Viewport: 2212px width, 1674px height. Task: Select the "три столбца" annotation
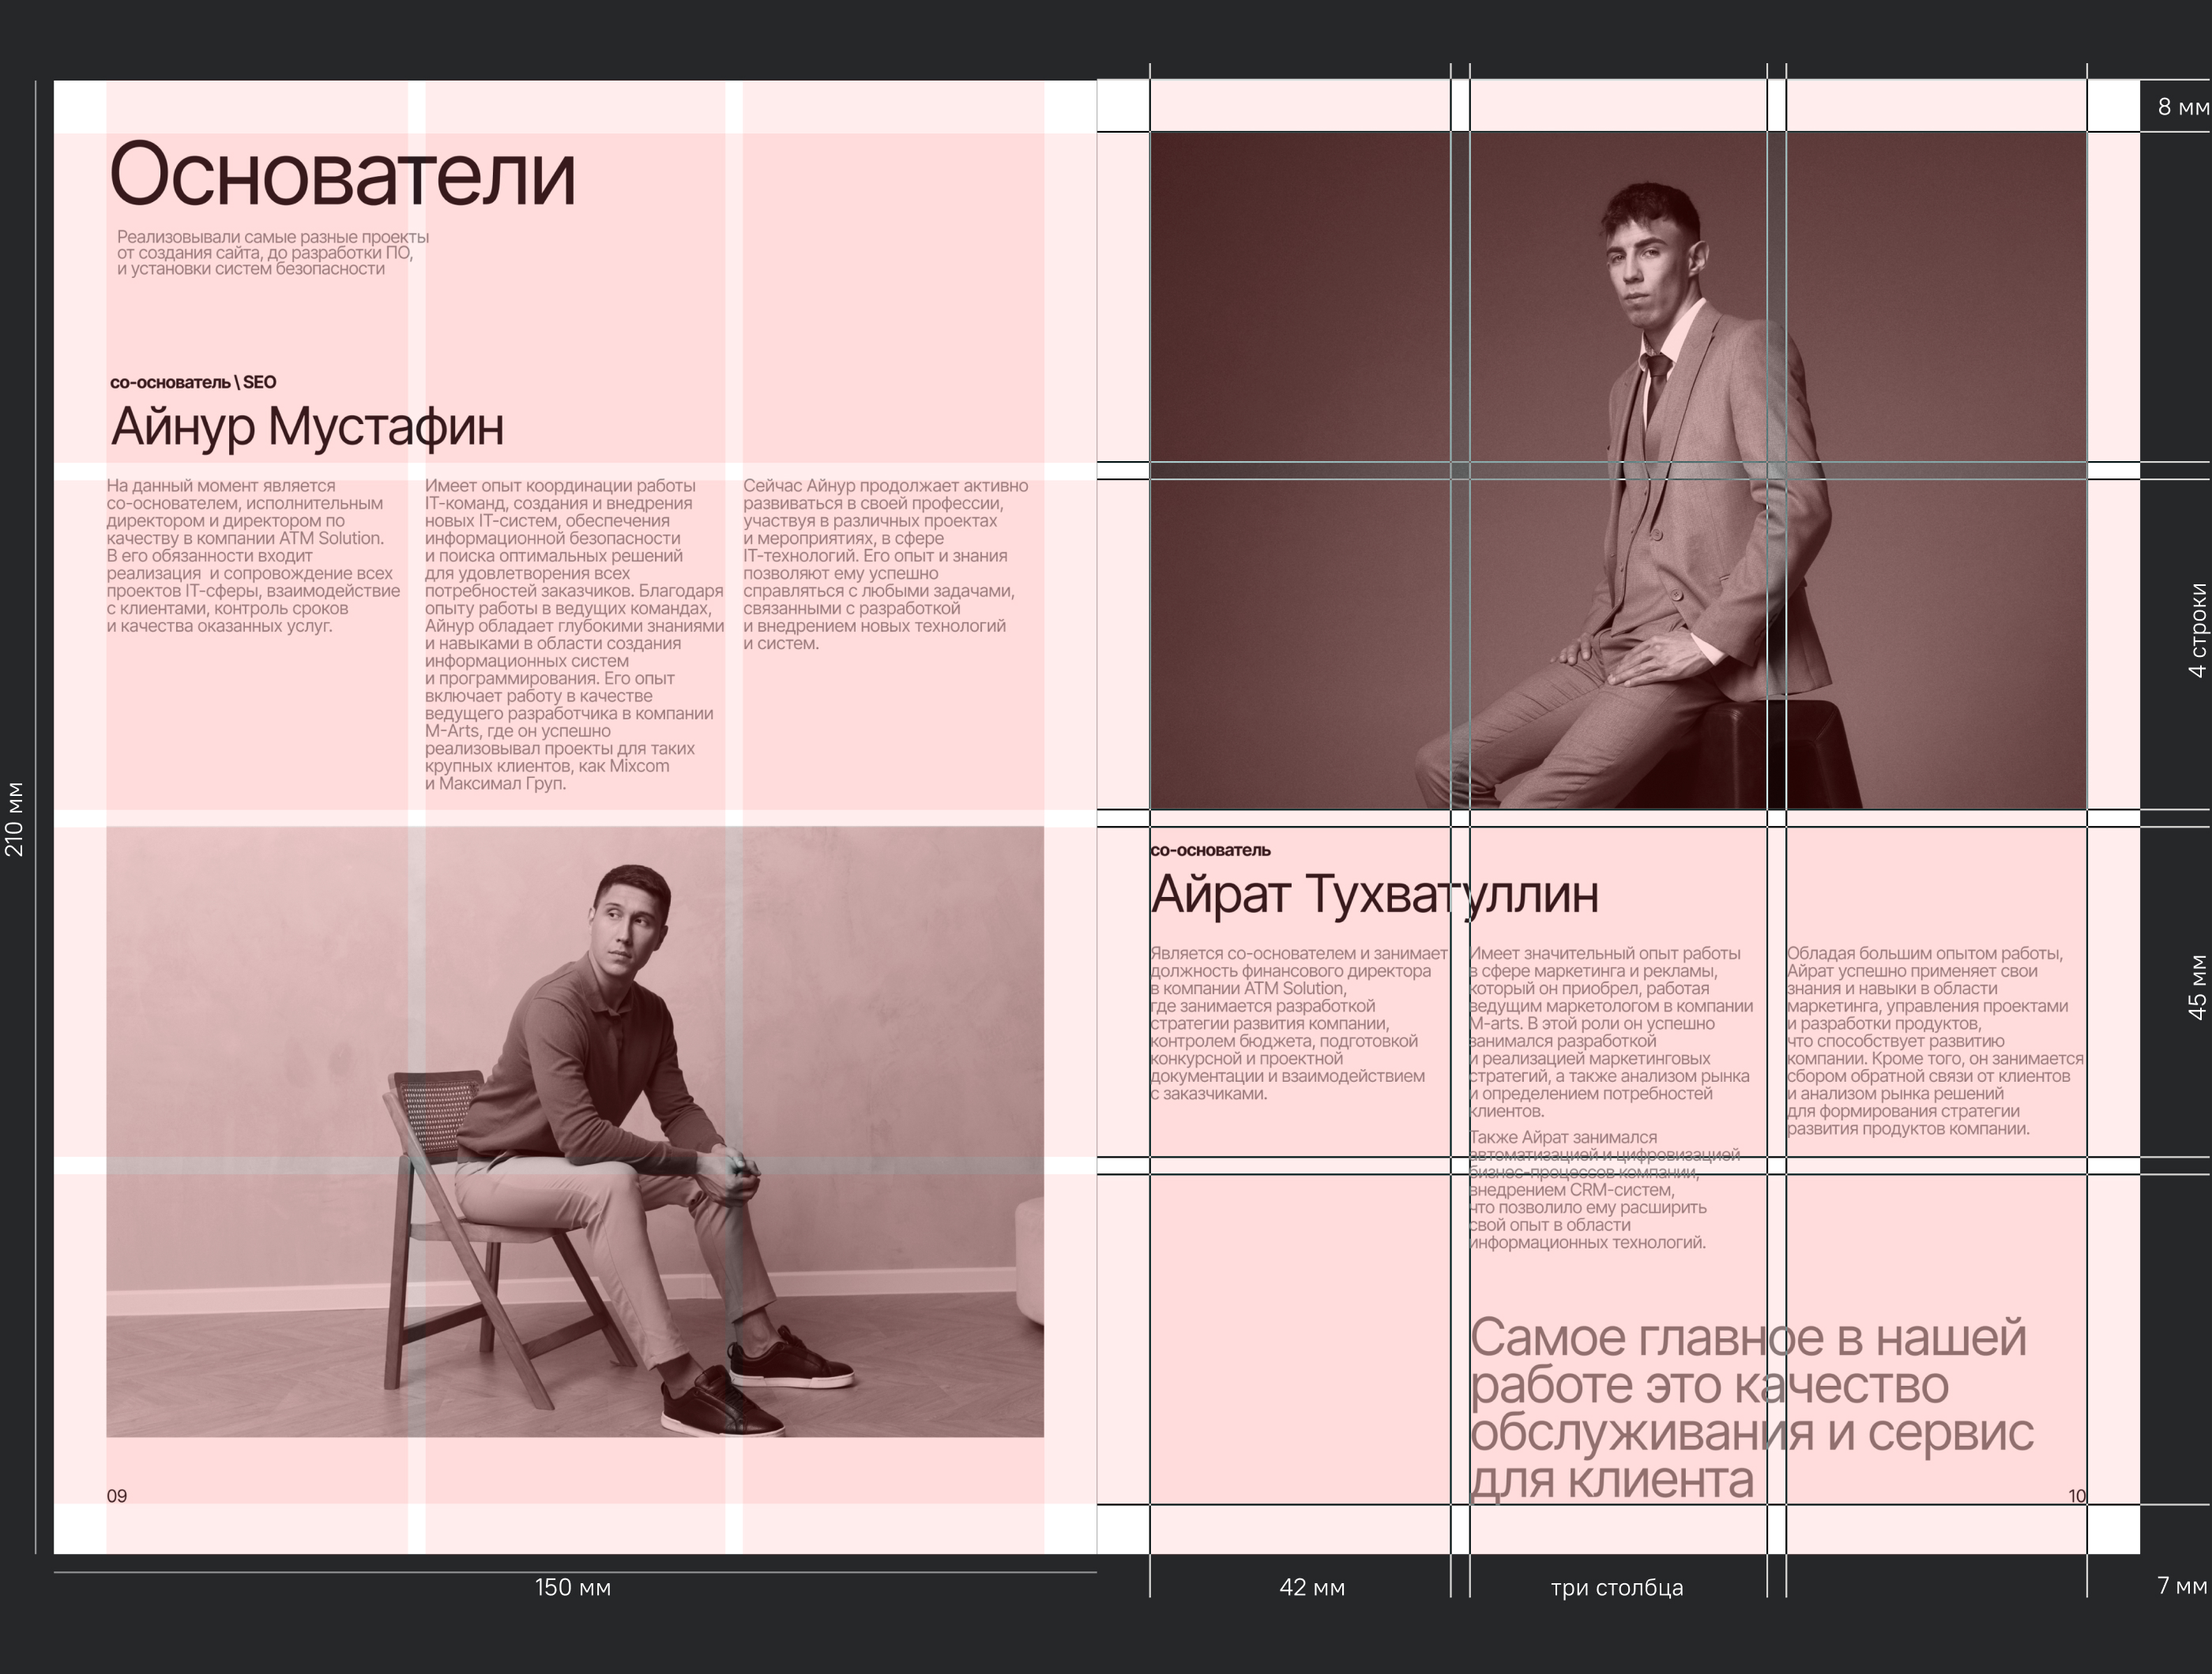point(1616,1587)
